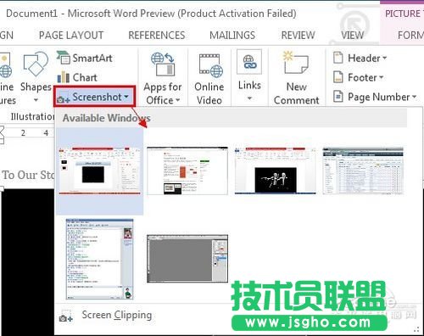This screenshot has height=336, width=424.
Task: Switch to the REFERENCES tab
Action: 157,35
